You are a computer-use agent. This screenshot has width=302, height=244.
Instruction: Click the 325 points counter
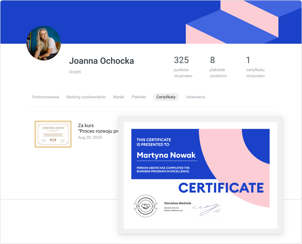[181, 60]
